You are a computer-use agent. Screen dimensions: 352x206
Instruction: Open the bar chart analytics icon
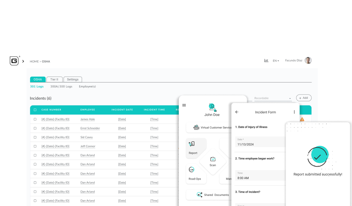[266, 61]
